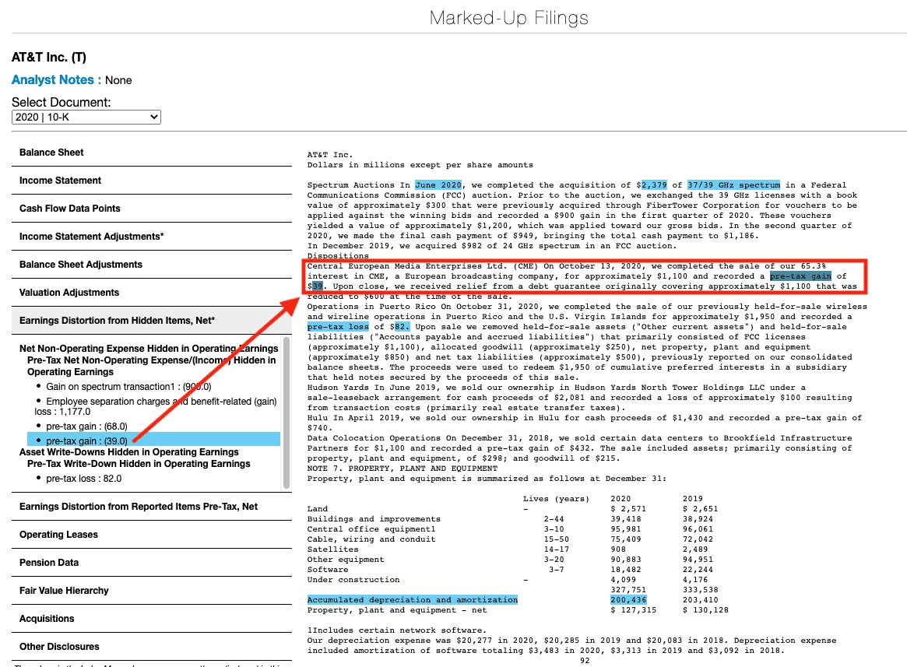Click highlighted '82.' amount in filing
The height and width of the screenshot is (667, 907).
[x=402, y=327]
